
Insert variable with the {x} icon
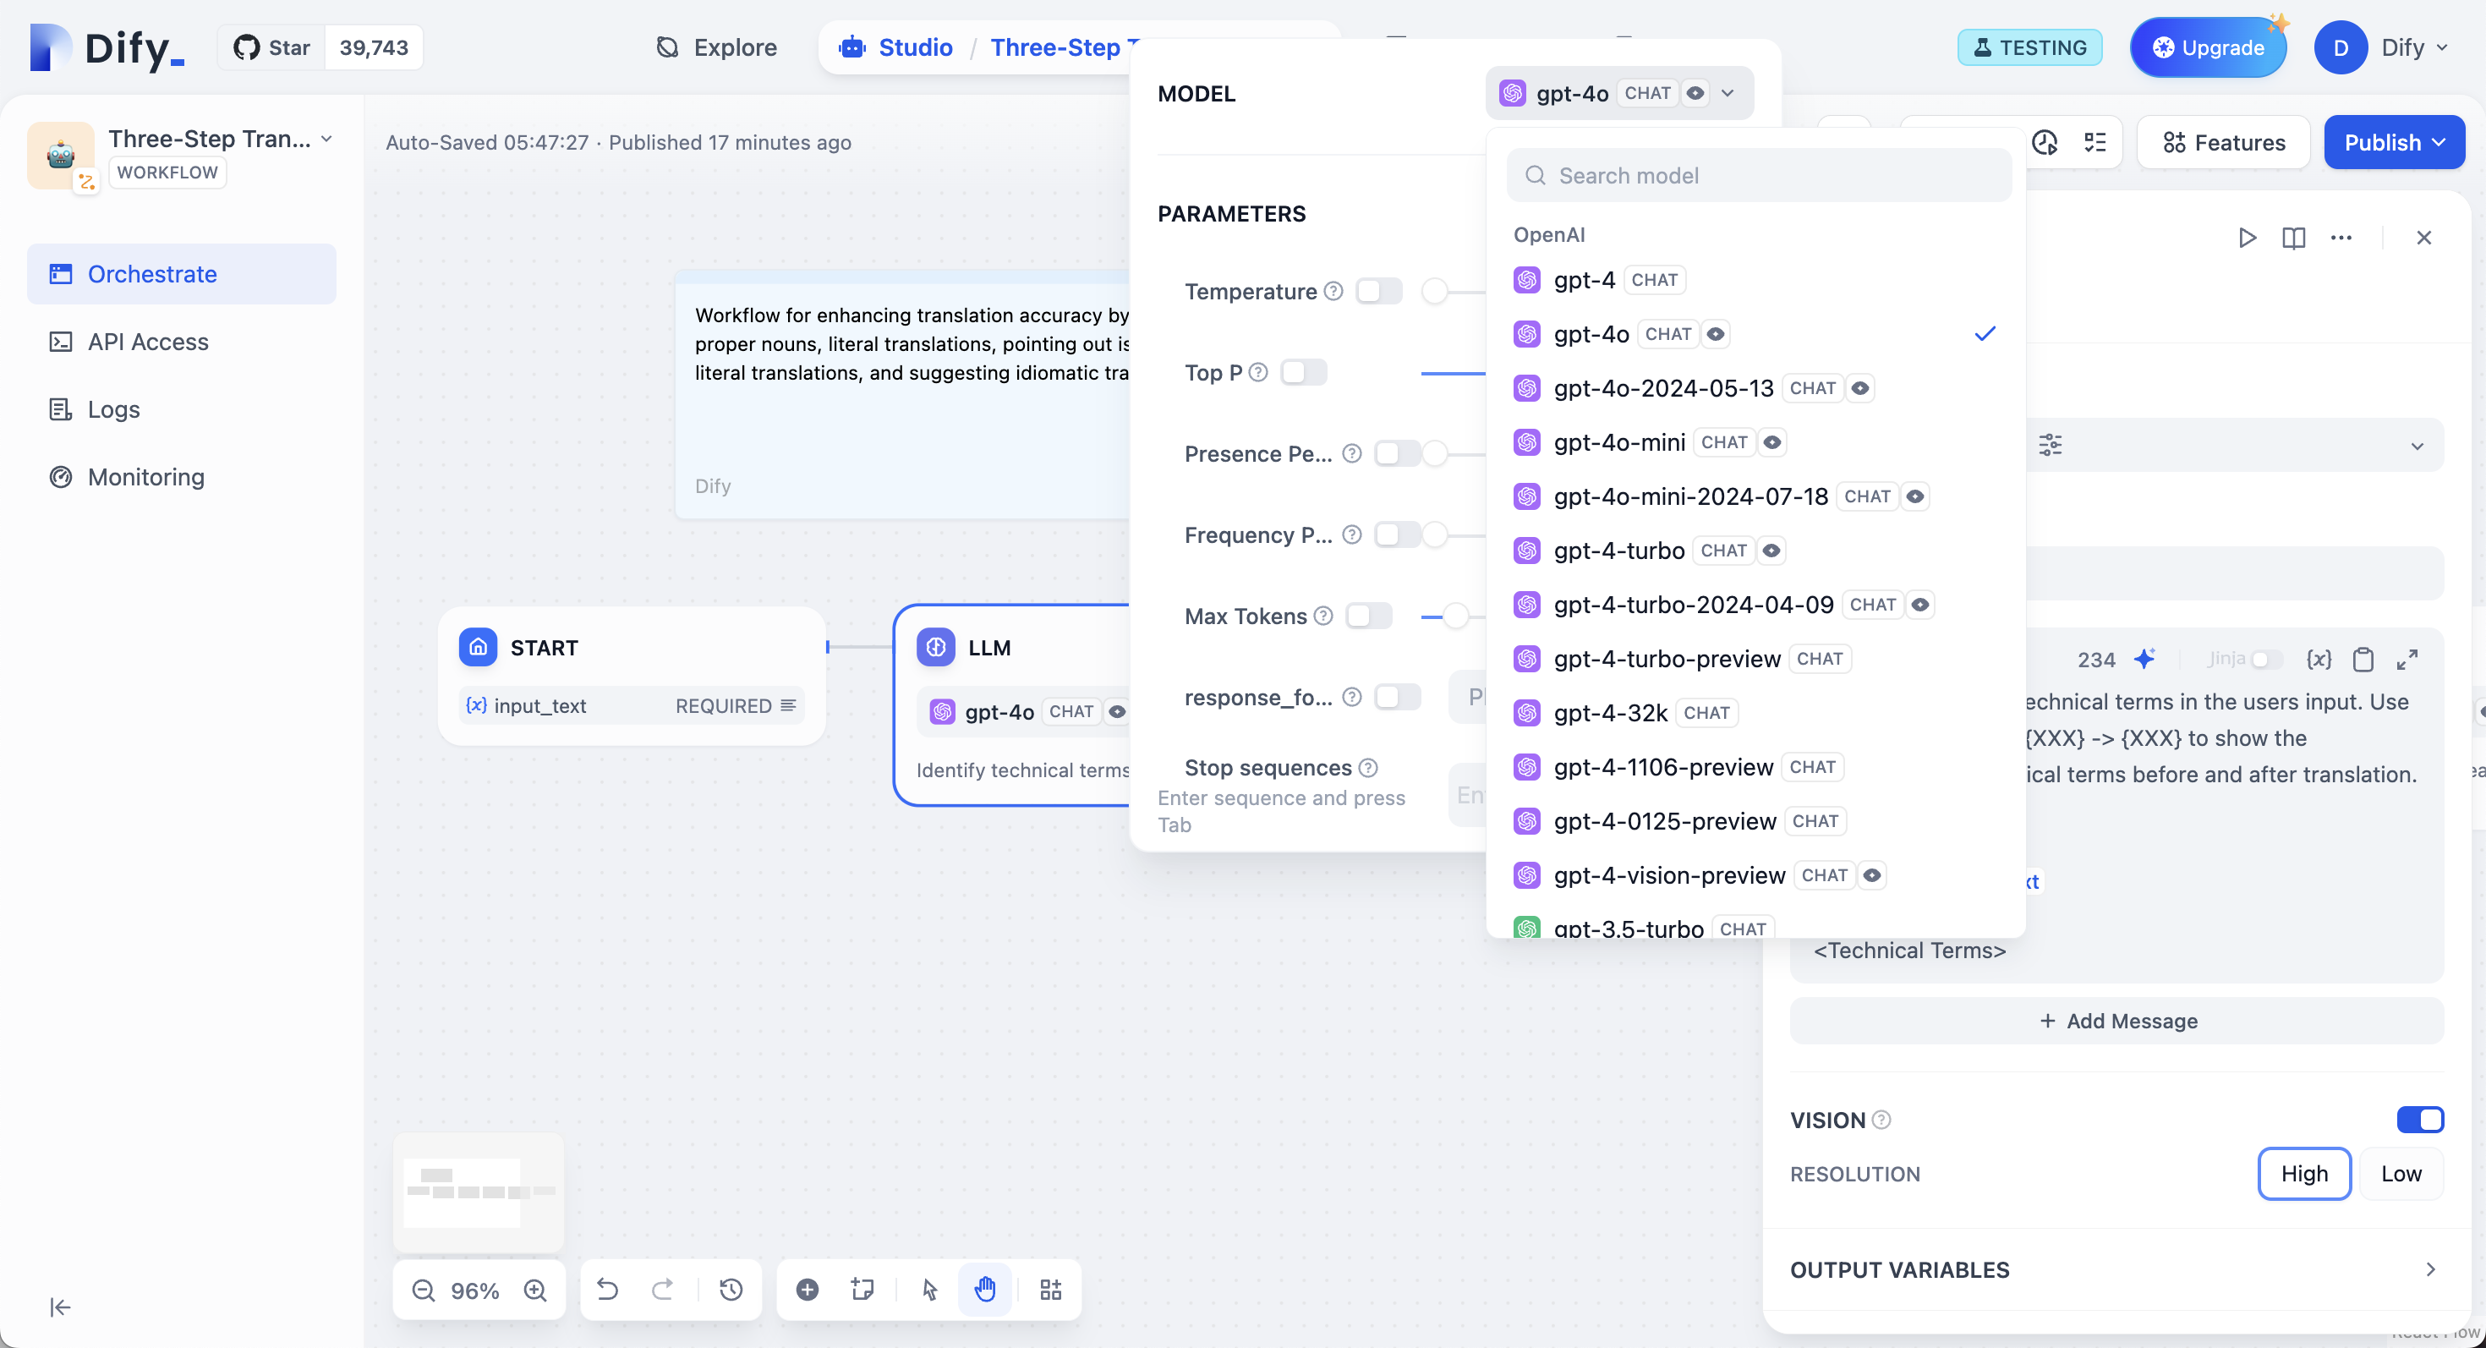[2318, 659]
